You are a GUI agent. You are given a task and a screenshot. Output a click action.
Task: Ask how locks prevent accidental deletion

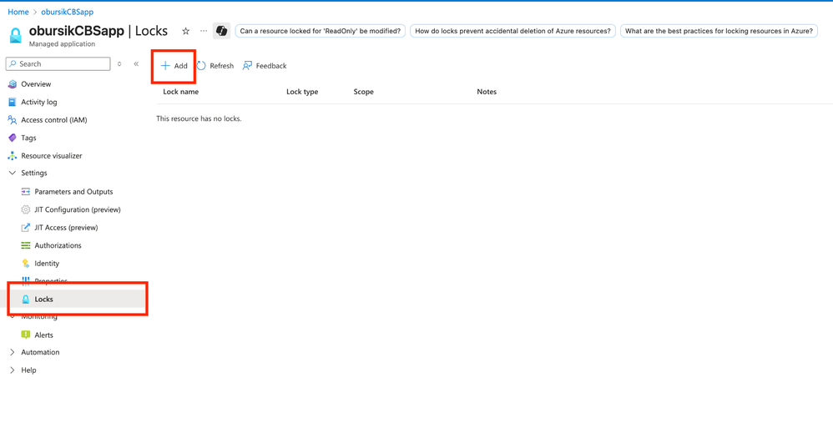[512, 31]
